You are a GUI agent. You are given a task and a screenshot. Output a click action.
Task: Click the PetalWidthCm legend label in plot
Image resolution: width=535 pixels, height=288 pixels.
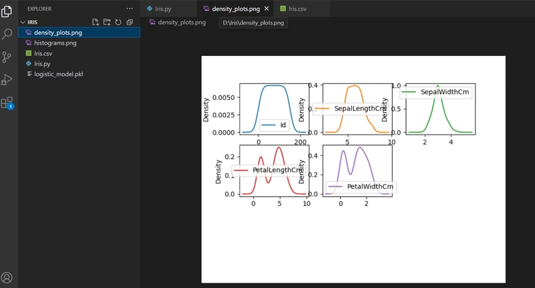[370, 186]
